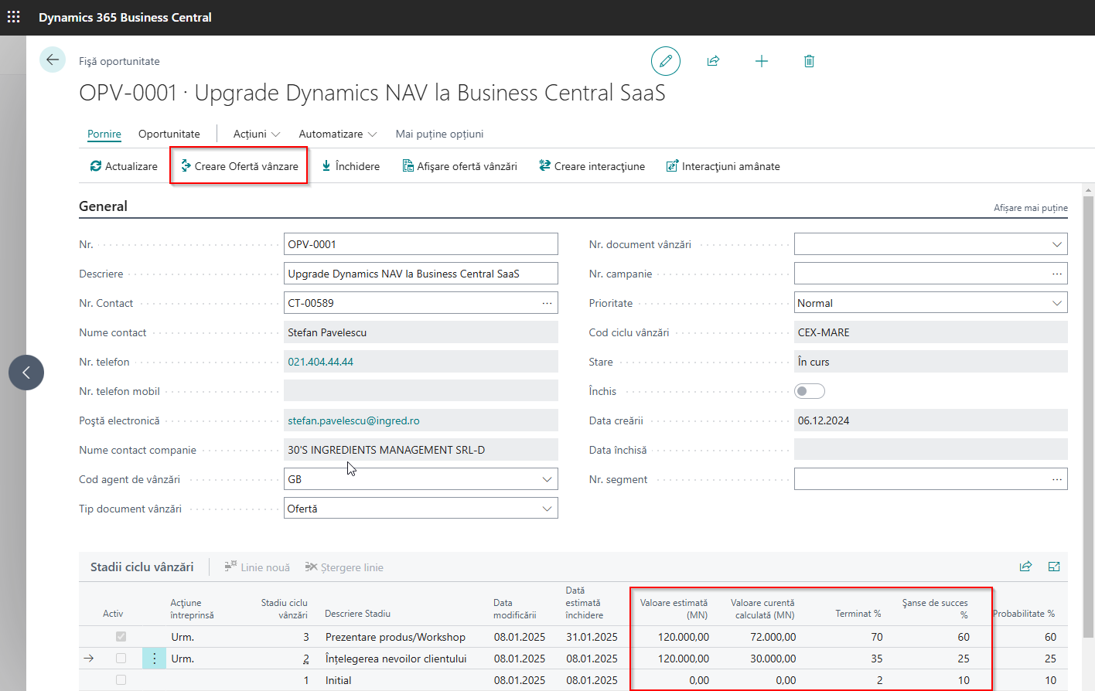Click Afișare mai puține in General
Image resolution: width=1095 pixels, height=691 pixels.
(1031, 208)
